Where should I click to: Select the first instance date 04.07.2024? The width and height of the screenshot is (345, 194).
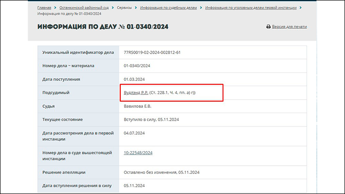[134, 133]
